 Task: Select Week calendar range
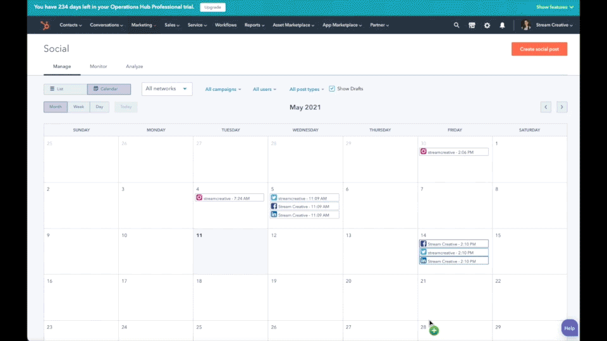tap(78, 107)
